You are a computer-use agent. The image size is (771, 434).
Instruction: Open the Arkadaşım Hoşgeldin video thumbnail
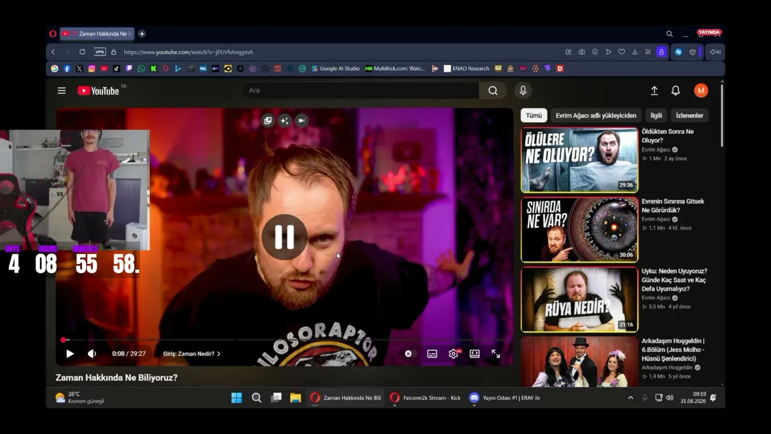pos(579,361)
